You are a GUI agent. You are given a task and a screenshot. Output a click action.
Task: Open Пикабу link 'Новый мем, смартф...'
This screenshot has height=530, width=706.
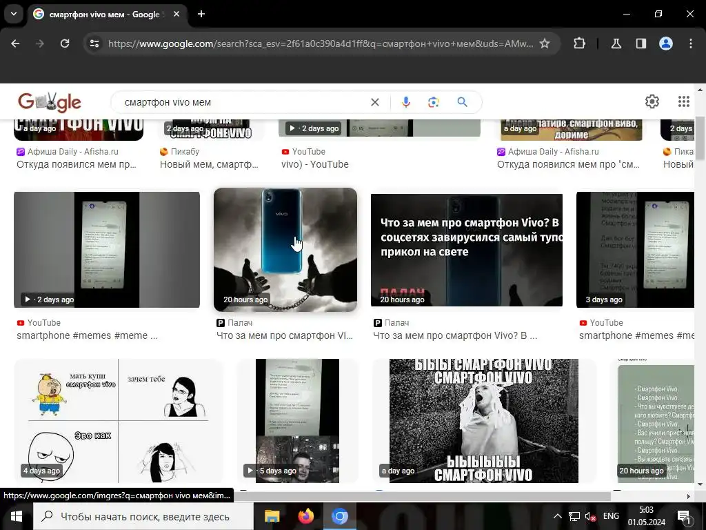click(209, 164)
